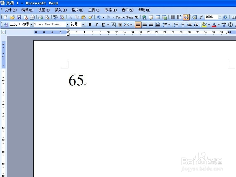Insert an Excel worksheet

coord(164,17)
